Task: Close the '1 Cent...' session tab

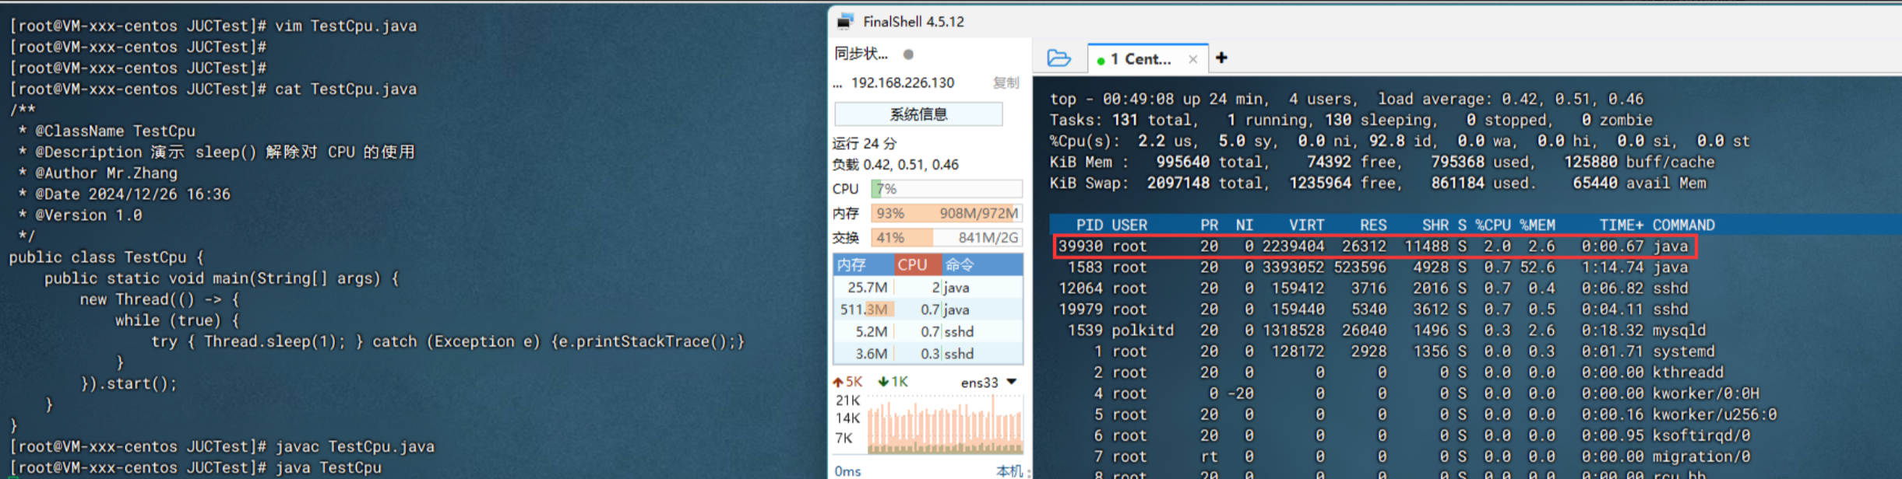Action: tap(1192, 59)
